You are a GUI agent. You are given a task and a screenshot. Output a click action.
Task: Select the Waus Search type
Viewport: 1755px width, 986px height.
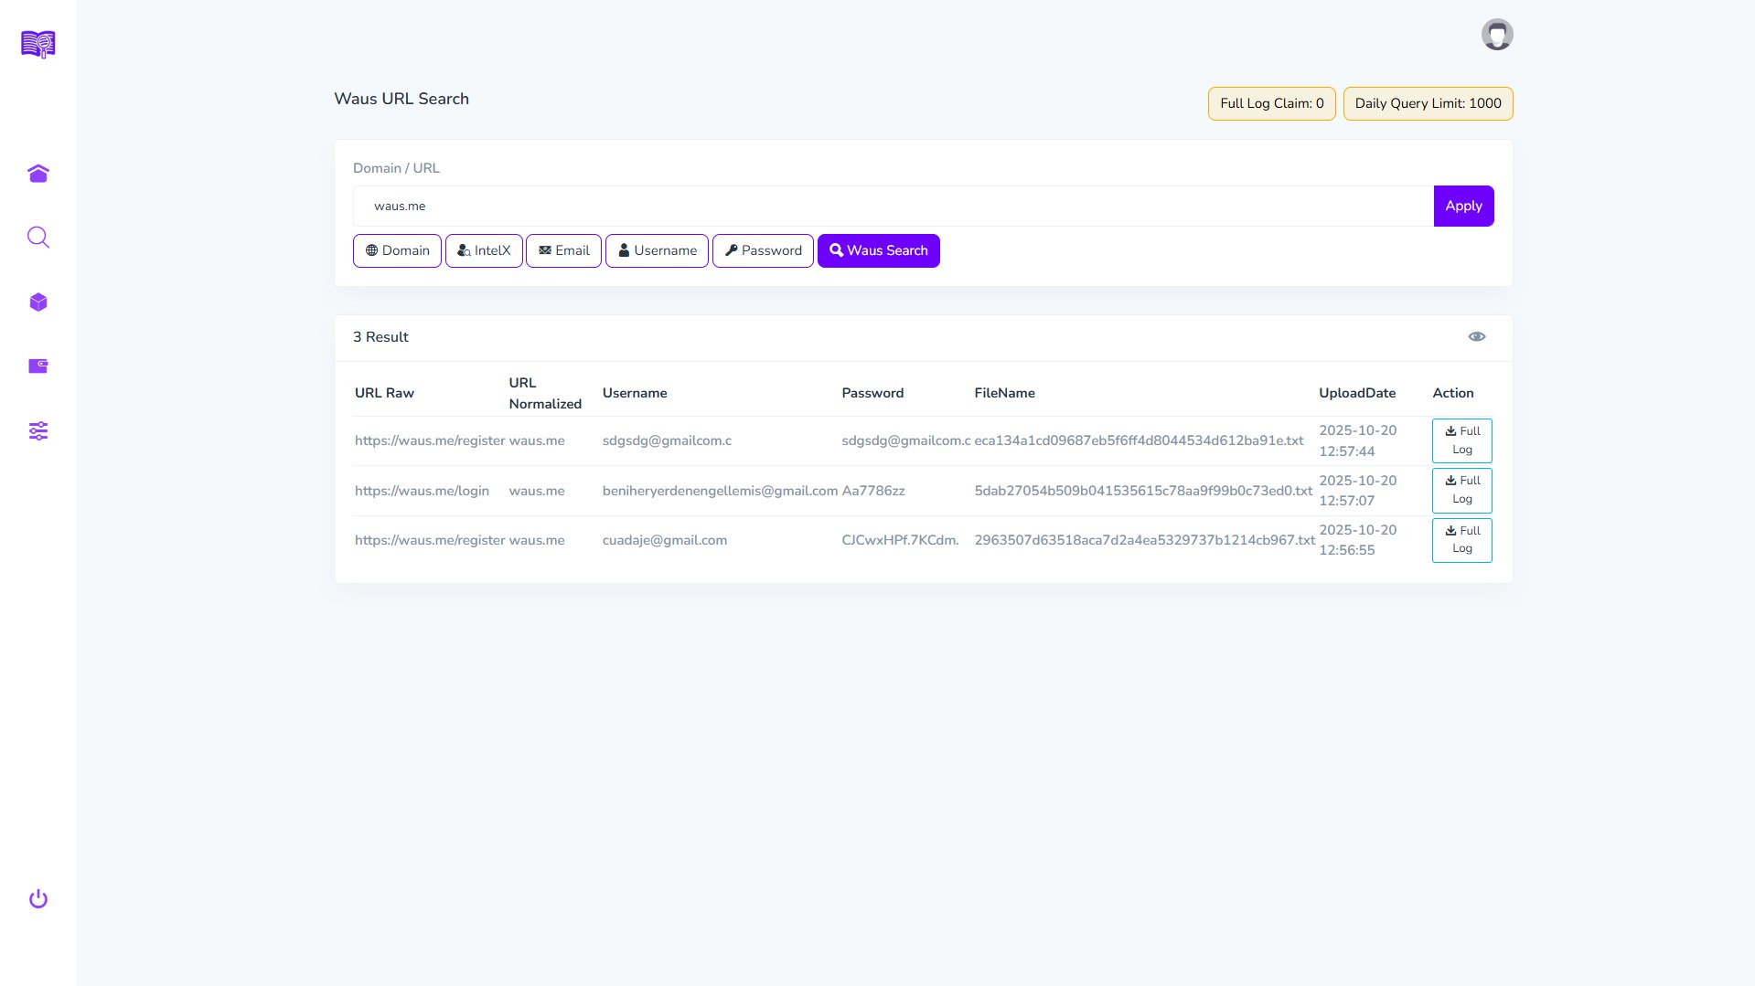pos(879,250)
